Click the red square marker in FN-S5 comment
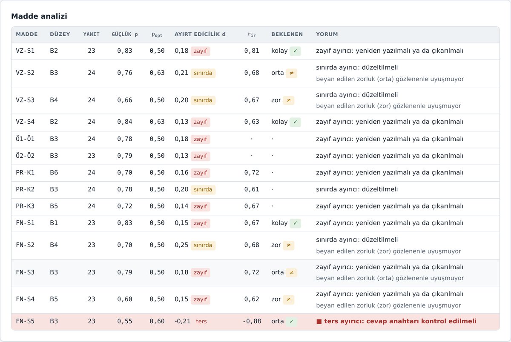511x342 pixels. point(319,322)
